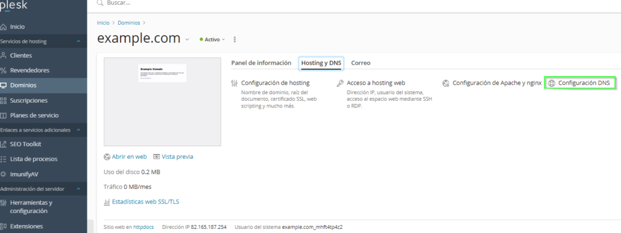Click the Inicio home icon in sidebar

(x=4, y=27)
